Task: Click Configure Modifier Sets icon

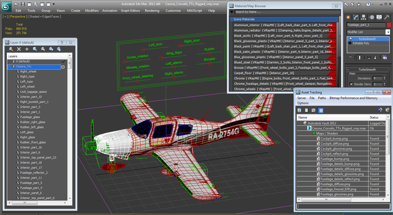Action: [385, 57]
